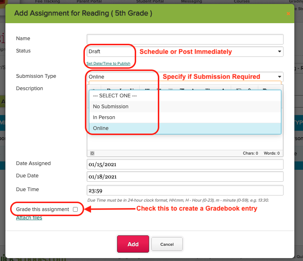Open the Parent Portal tab behind the dialog

click(89, 1)
